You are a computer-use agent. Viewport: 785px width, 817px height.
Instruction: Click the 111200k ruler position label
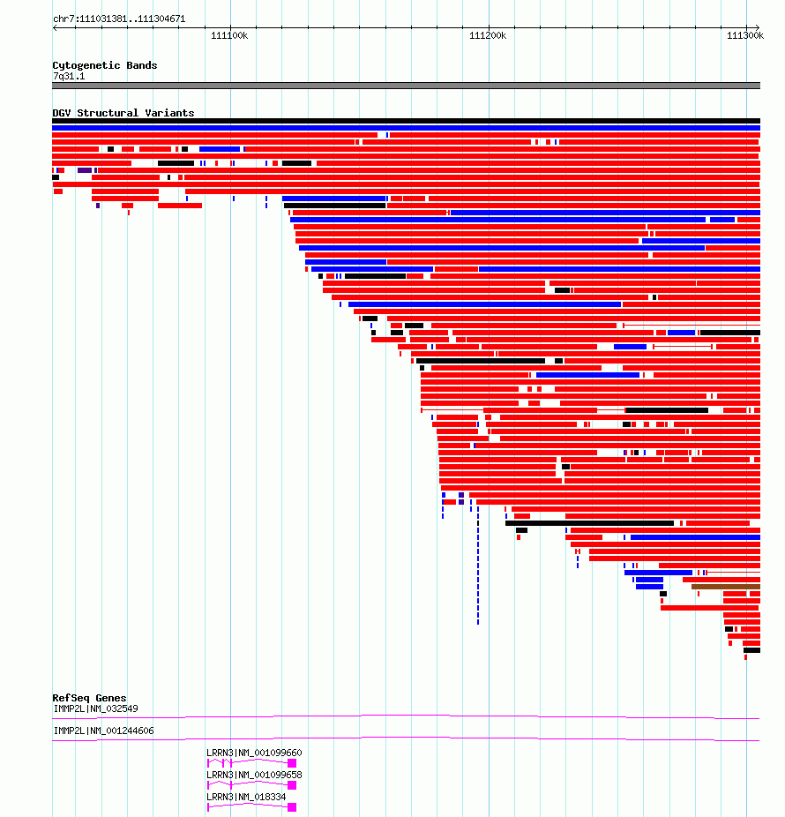[488, 35]
